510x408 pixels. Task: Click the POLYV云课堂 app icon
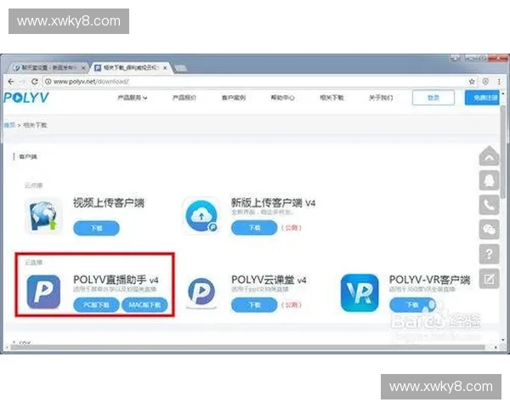(201, 292)
